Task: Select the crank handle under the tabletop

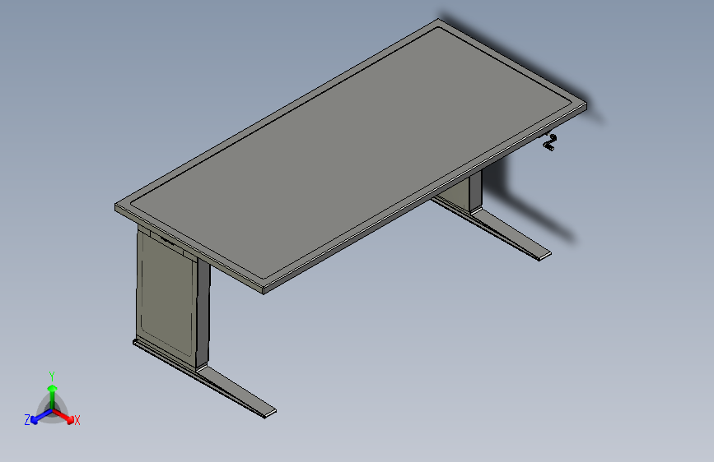Action: (550, 141)
